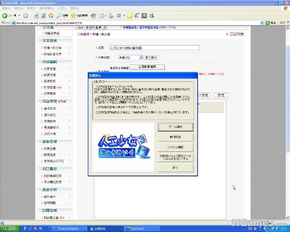Open the 檢視(V) View menu

[31, 9]
